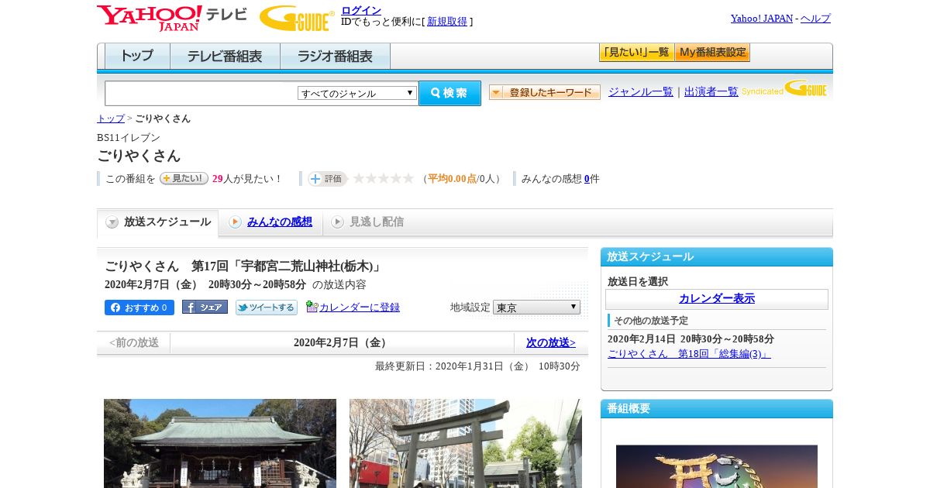
Task: Open the 地域設定 東京 dropdown
Action: [536, 308]
